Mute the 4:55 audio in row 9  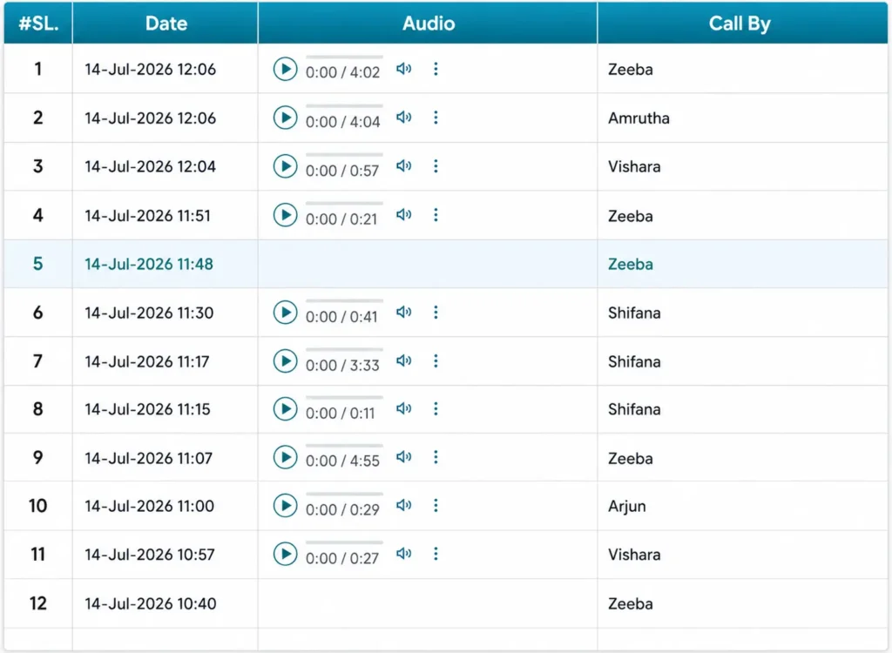[x=404, y=457]
